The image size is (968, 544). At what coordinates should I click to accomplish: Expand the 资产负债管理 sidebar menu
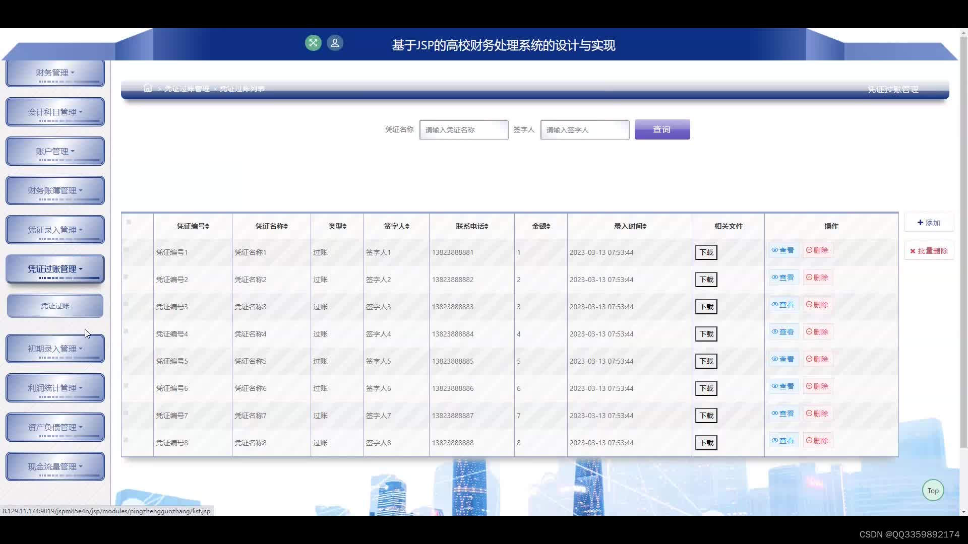55,427
